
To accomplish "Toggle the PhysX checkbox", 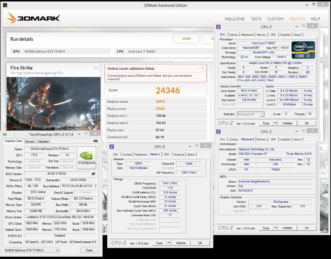I will [57, 242].
